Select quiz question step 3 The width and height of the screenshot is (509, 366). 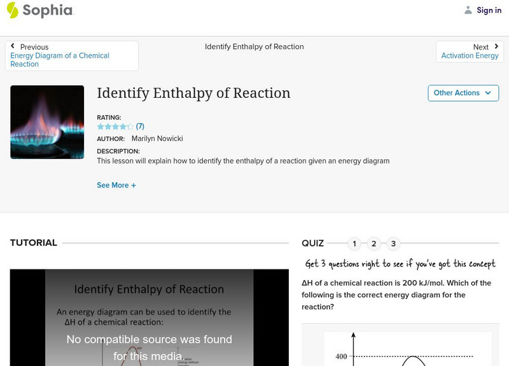[x=394, y=243]
